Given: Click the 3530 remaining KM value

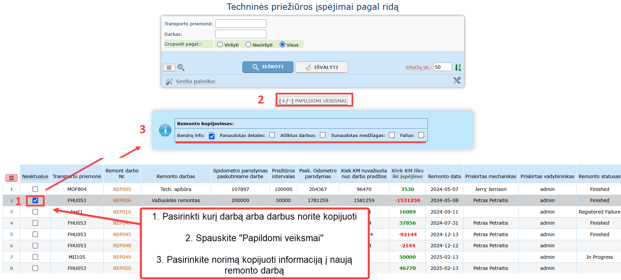Looking at the screenshot, I should click(x=407, y=189).
